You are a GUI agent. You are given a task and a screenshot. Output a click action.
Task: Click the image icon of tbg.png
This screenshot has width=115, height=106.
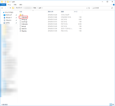20,31
